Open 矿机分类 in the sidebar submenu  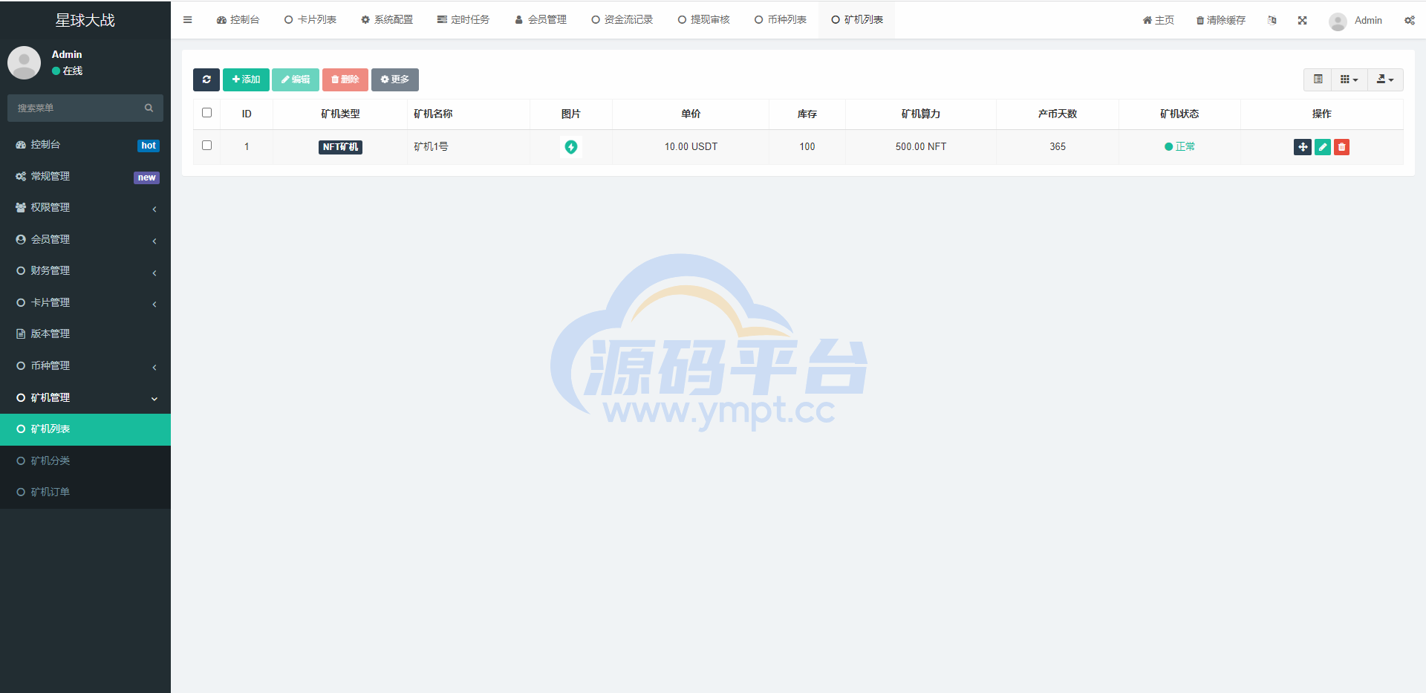tap(85, 461)
